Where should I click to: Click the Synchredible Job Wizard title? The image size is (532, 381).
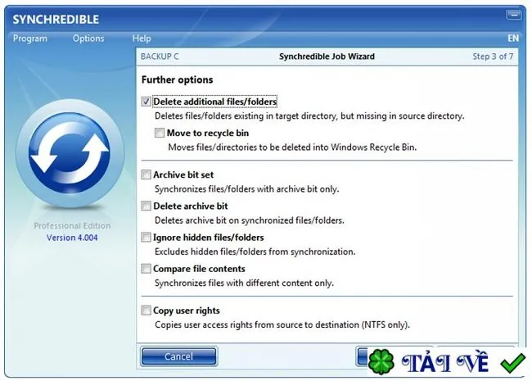[327, 57]
